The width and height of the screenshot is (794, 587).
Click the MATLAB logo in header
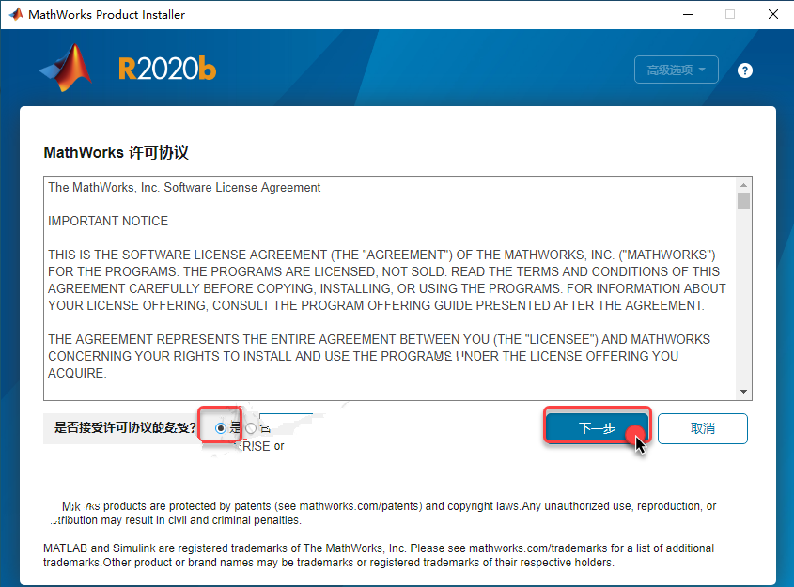click(66, 69)
